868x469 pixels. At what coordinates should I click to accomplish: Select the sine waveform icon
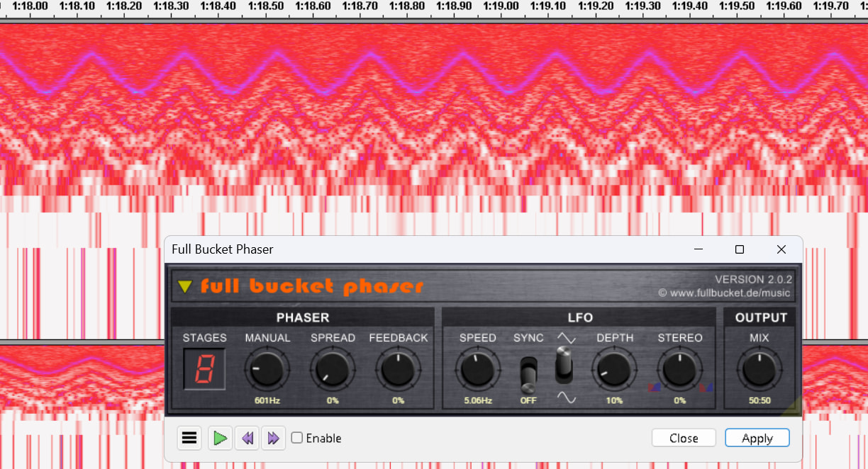pos(567,398)
